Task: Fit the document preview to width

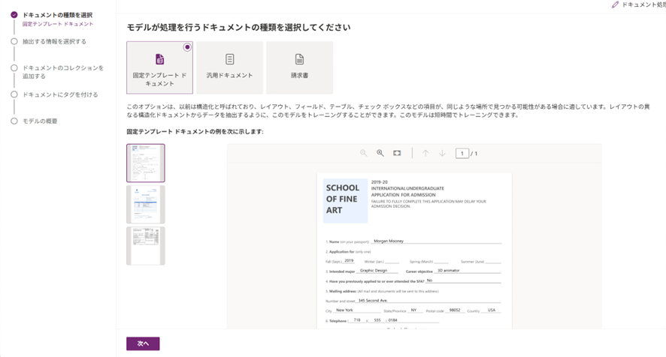Action: click(x=397, y=153)
